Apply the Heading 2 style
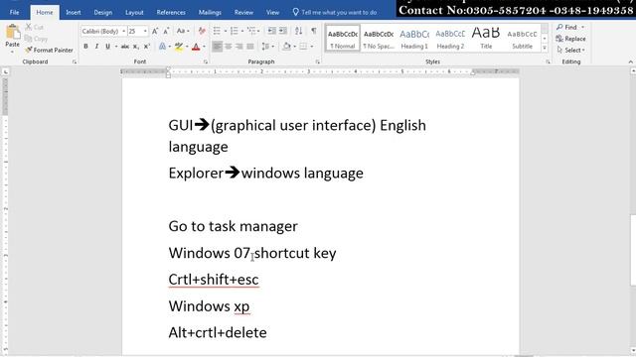 pos(450,39)
